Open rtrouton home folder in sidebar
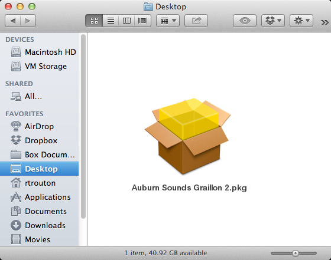This screenshot has width=331, height=260. tap(39, 183)
